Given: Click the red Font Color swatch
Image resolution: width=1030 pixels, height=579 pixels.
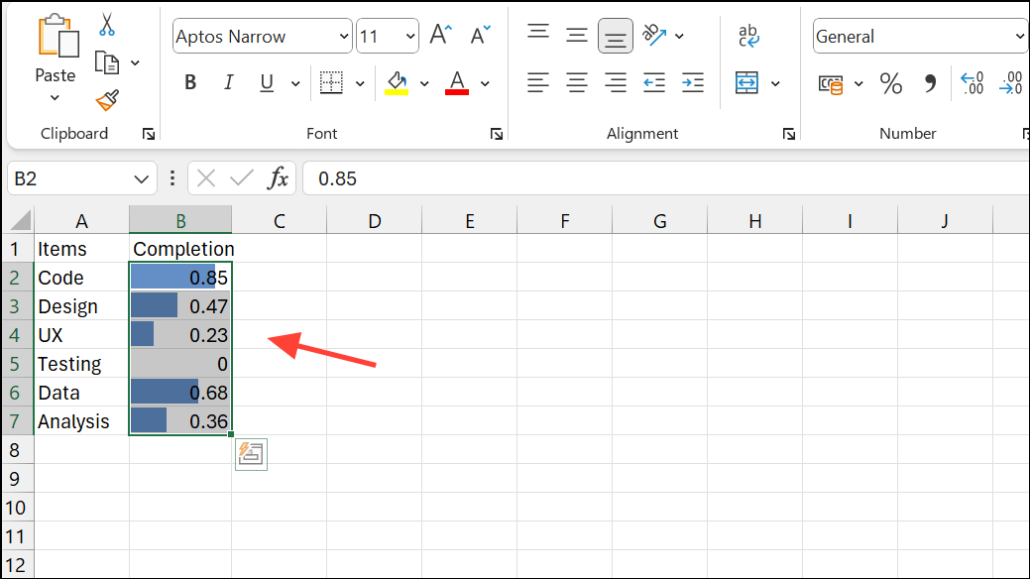Looking at the screenshot, I should (x=455, y=91).
